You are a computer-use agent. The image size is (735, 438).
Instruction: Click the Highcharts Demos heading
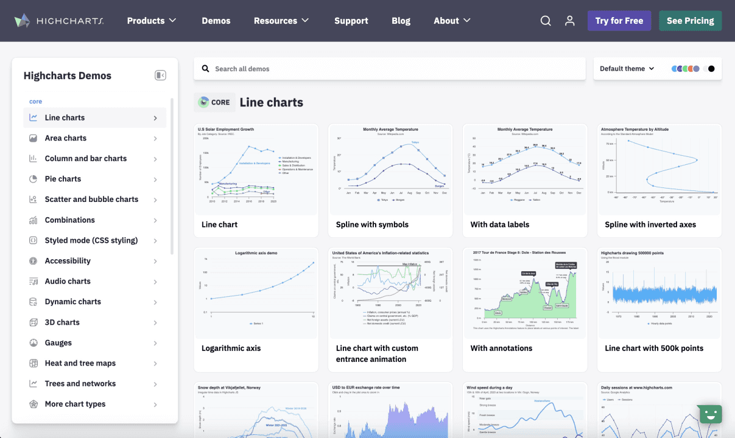[x=68, y=76]
